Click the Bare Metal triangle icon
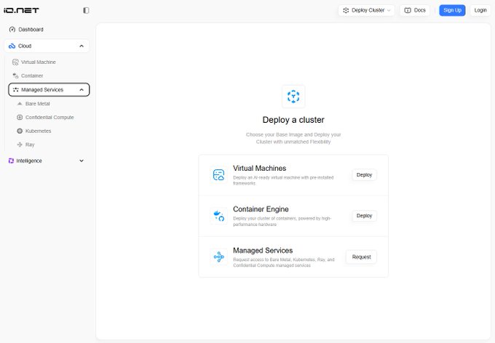 pos(20,104)
